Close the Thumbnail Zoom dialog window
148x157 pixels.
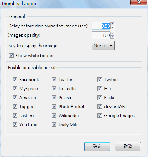coord(139,3)
